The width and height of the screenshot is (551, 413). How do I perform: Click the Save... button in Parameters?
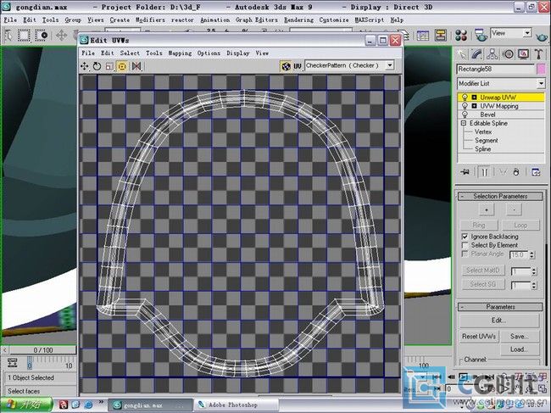pyautogui.click(x=520, y=337)
